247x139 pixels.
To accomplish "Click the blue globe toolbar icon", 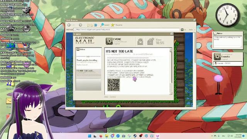I will (x=96, y=25).
